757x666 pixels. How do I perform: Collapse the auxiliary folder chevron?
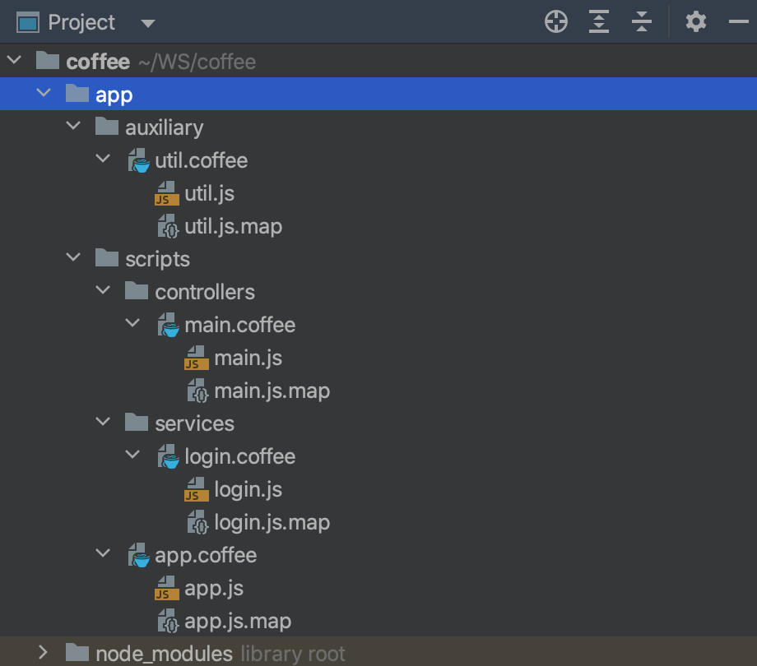click(72, 127)
